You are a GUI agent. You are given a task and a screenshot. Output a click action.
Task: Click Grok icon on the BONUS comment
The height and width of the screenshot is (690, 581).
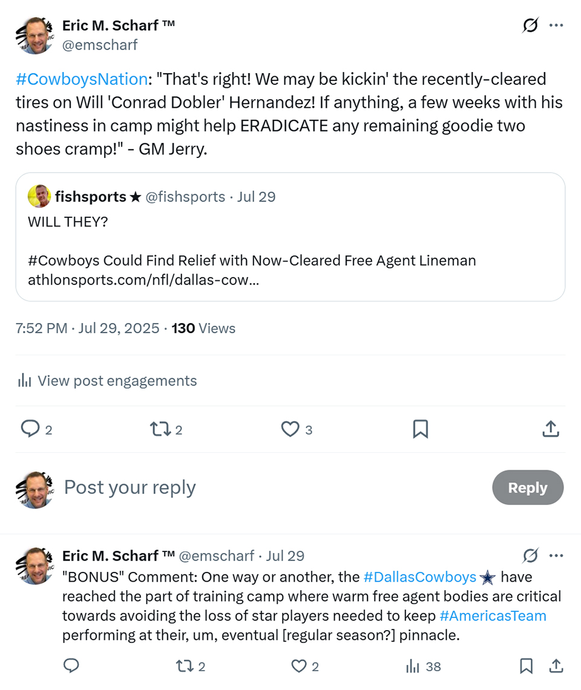(530, 556)
